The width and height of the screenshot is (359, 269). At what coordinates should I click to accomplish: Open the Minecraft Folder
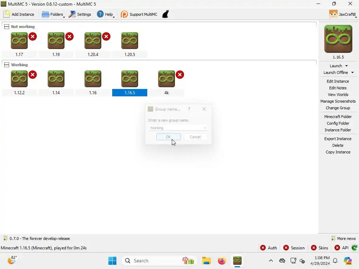coord(338,117)
